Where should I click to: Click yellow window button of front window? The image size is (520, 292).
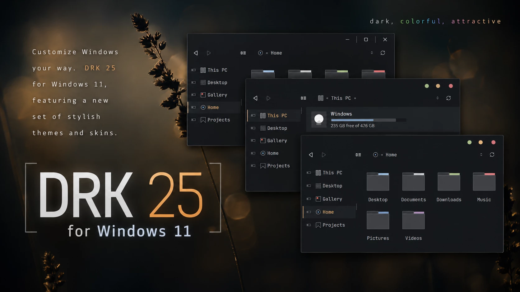pyautogui.click(x=481, y=142)
